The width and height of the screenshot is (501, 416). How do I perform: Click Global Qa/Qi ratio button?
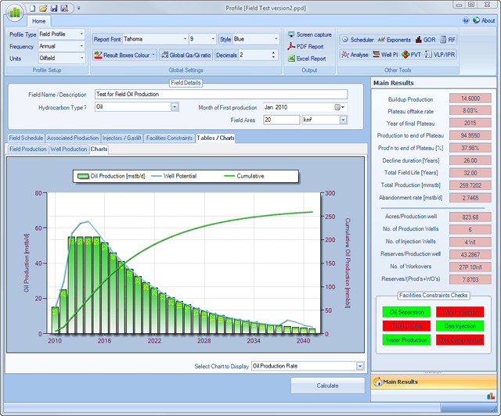coord(186,55)
